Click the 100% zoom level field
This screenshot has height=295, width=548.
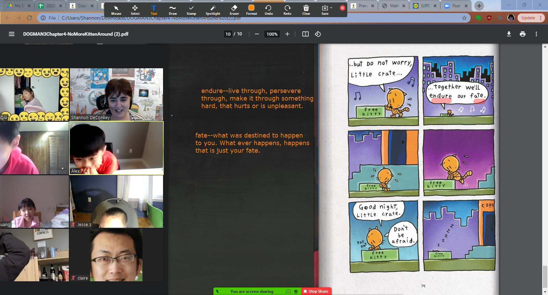click(x=272, y=34)
